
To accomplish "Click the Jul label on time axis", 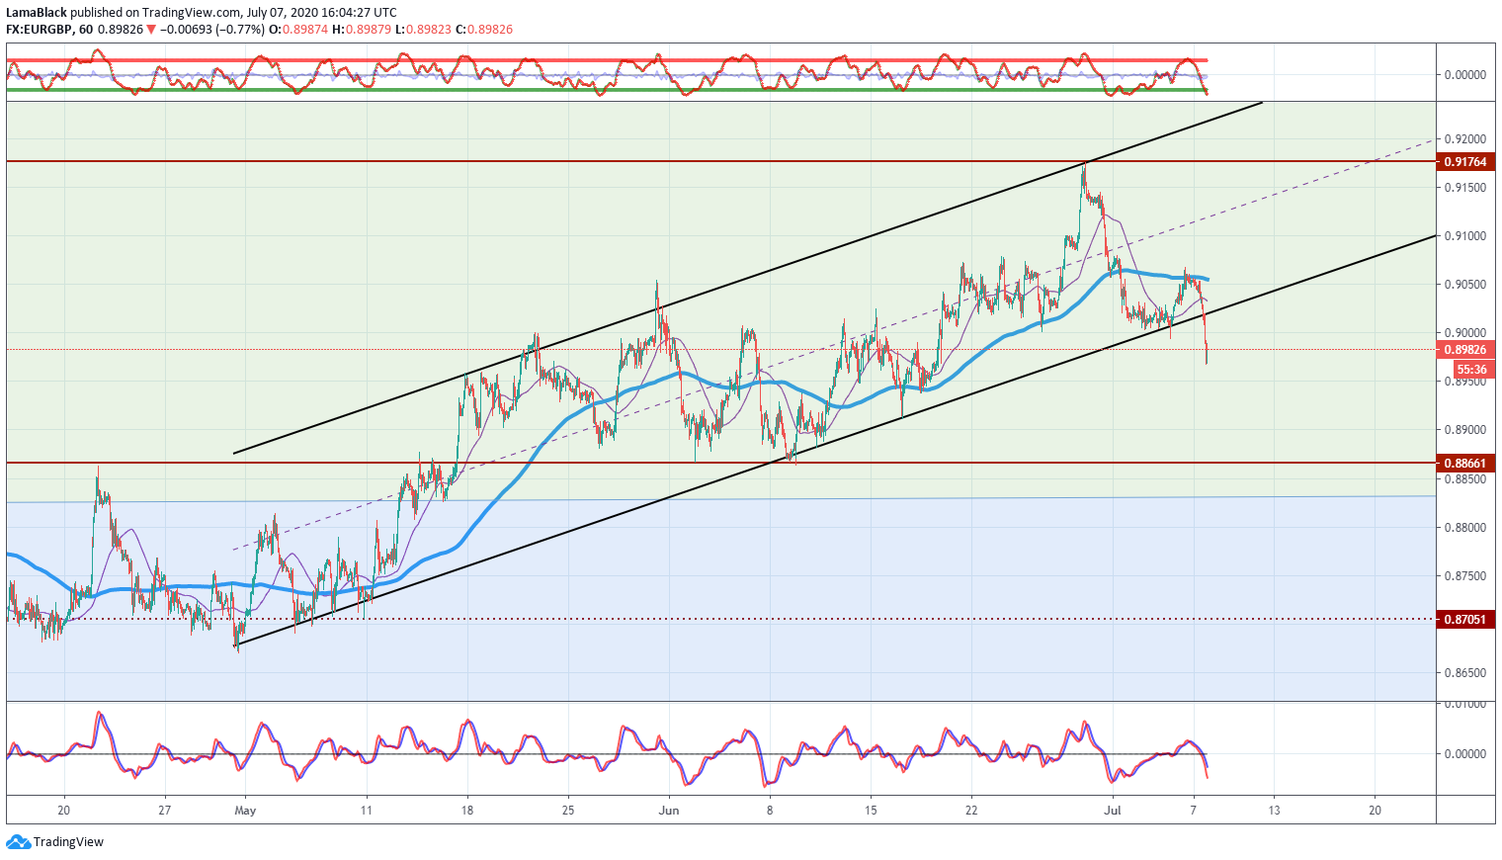I will click(1113, 811).
